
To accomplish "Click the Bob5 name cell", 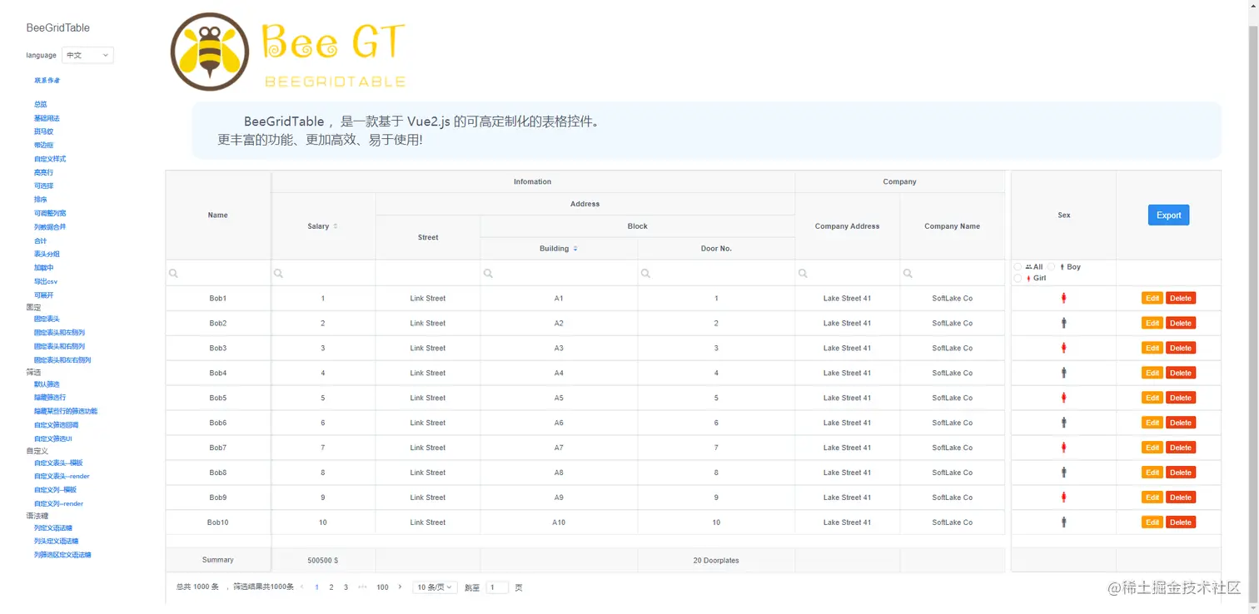I will 218,398.
